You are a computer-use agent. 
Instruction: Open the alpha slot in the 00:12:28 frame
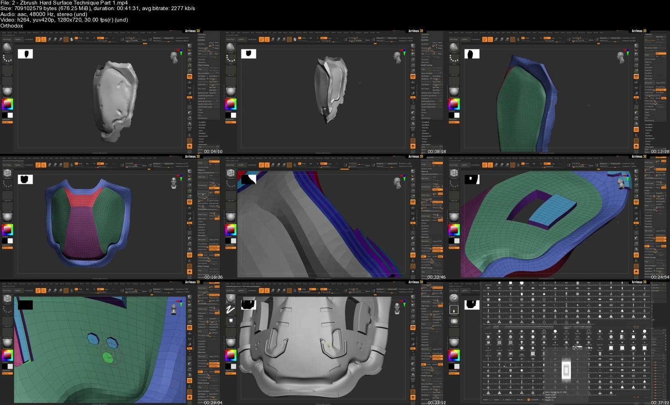click(454, 70)
